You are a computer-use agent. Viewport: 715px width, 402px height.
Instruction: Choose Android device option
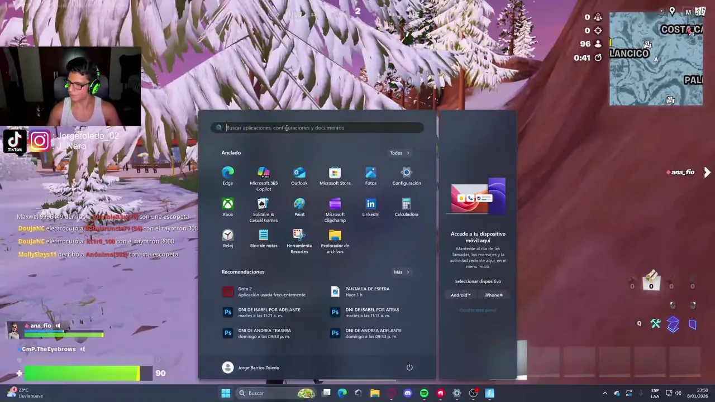click(461, 295)
